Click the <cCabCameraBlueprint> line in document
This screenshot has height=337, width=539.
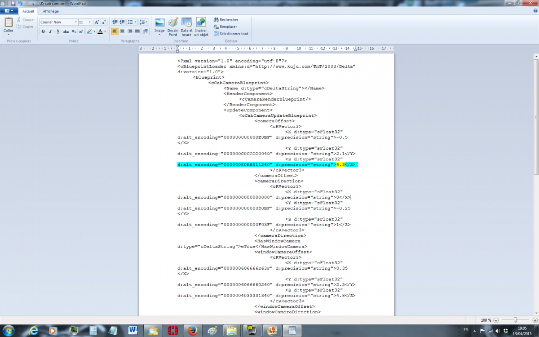pyautogui.click(x=239, y=83)
